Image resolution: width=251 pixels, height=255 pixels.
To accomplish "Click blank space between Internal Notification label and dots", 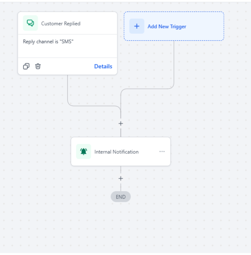I will tap(149, 152).
